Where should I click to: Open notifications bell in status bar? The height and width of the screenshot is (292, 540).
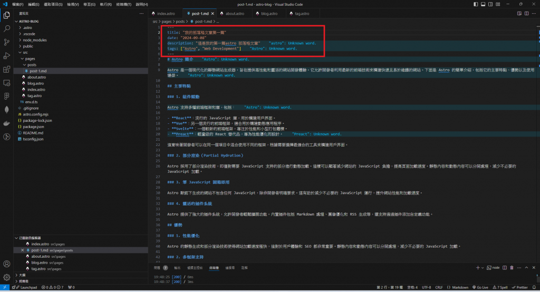534,287
